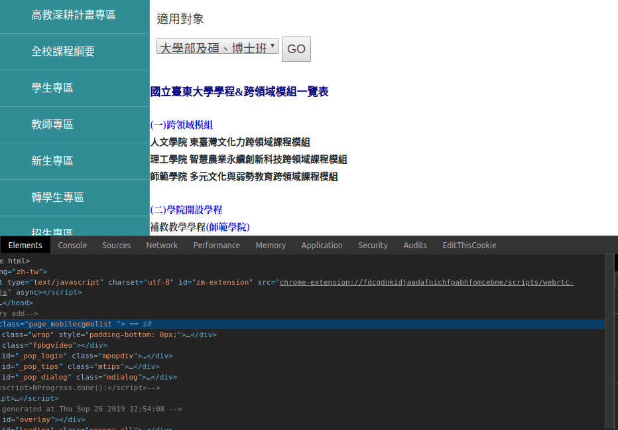Open the EditThisCookie DevTools tab
Screen dimensions: 618x430
(x=469, y=246)
